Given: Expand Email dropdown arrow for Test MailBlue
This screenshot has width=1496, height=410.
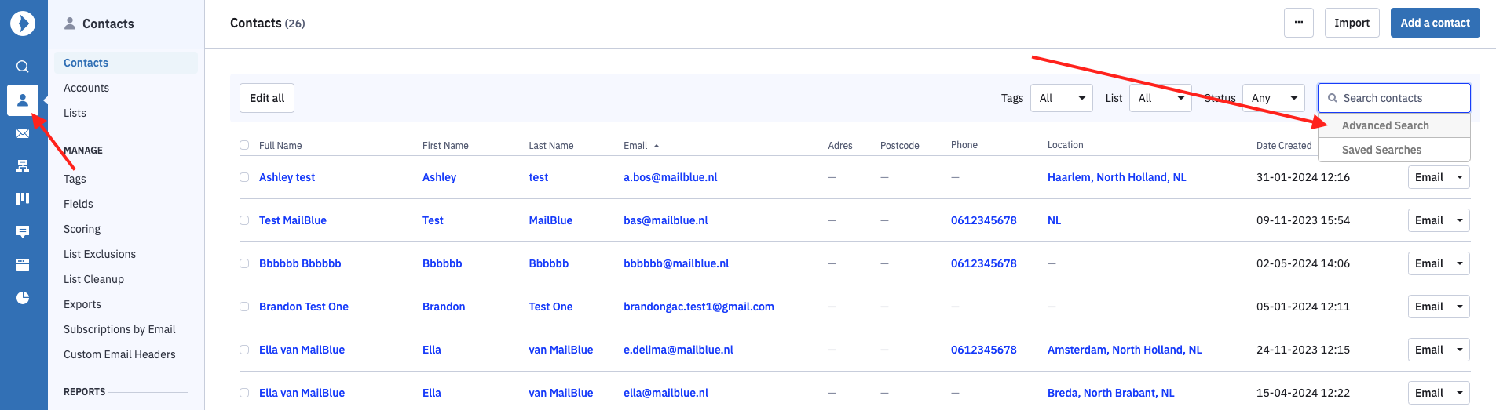Looking at the screenshot, I should point(1460,220).
